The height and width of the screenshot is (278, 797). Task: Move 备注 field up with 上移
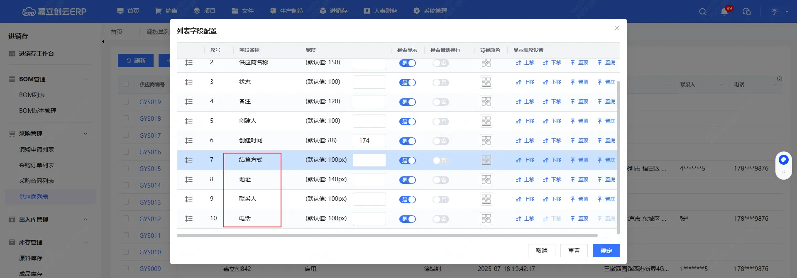coord(525,102)
